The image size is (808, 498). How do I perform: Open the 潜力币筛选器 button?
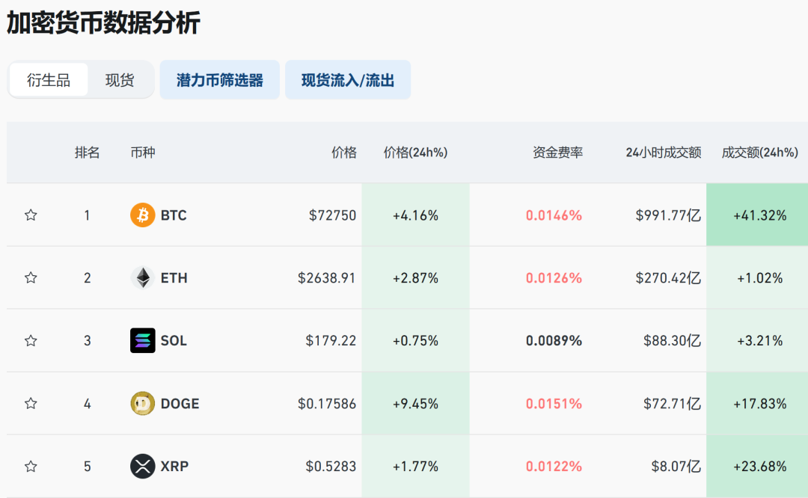point(220,80)
